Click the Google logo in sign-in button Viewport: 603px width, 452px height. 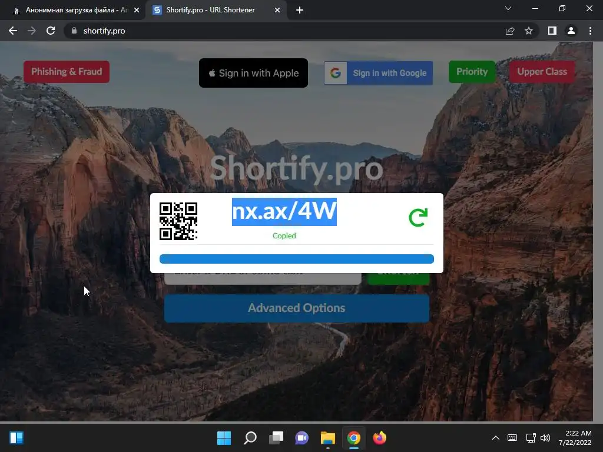coord(336,73)
